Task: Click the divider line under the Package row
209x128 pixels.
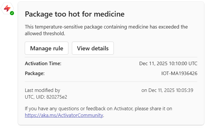Action: [x=111, y=81]
